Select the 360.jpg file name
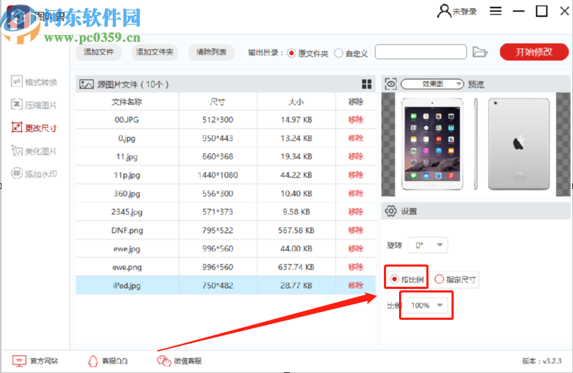Viewport: 573px width, 373px height. 127,193
